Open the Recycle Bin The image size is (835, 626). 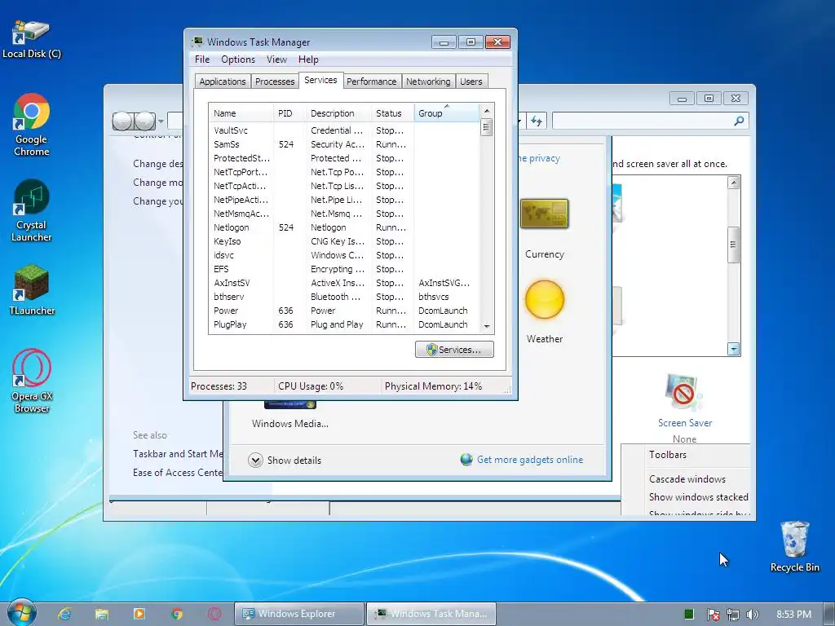[x=794, y=546]
